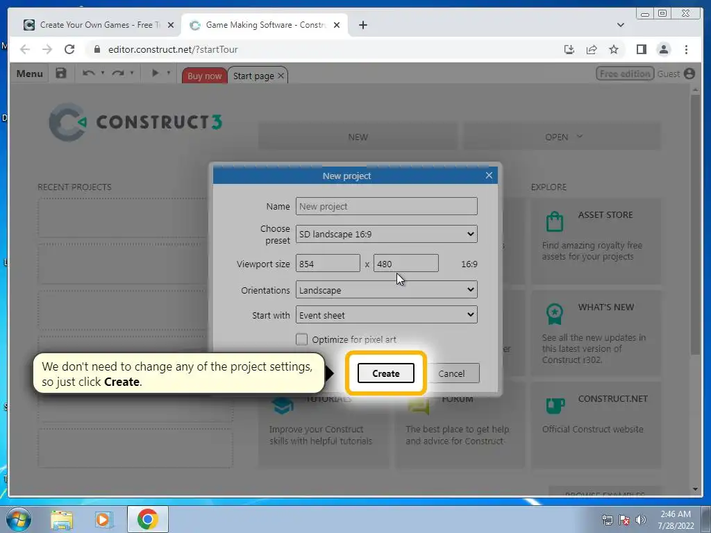
Task: Switch to Create Your Own Games browser tab
Action: pos(99,25)
